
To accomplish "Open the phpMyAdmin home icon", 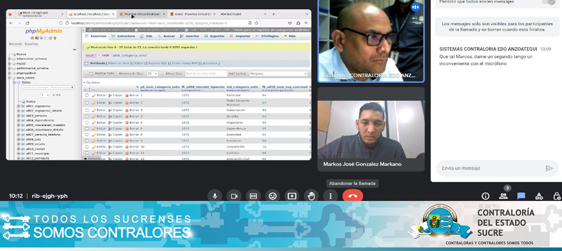I will coord(32,37).
